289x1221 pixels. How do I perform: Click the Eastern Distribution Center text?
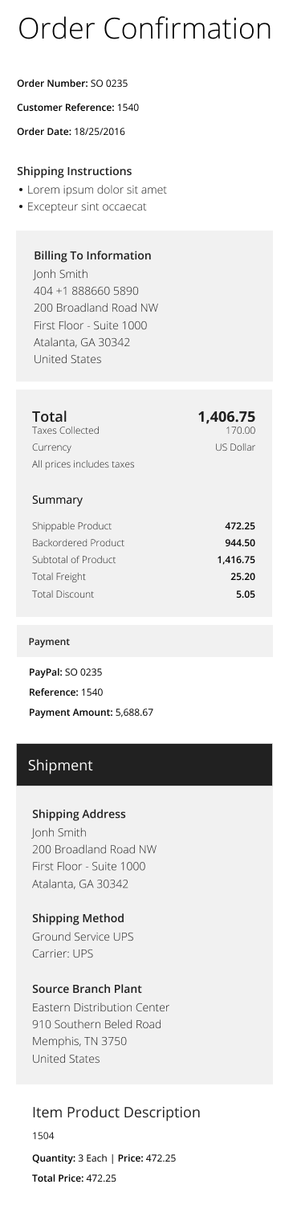[100, 1007]
